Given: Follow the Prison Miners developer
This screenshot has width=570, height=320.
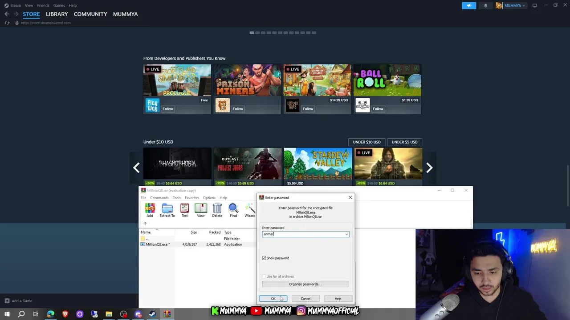Looking at the screenshot, I should pyautogui.click(x=238, y=109).
